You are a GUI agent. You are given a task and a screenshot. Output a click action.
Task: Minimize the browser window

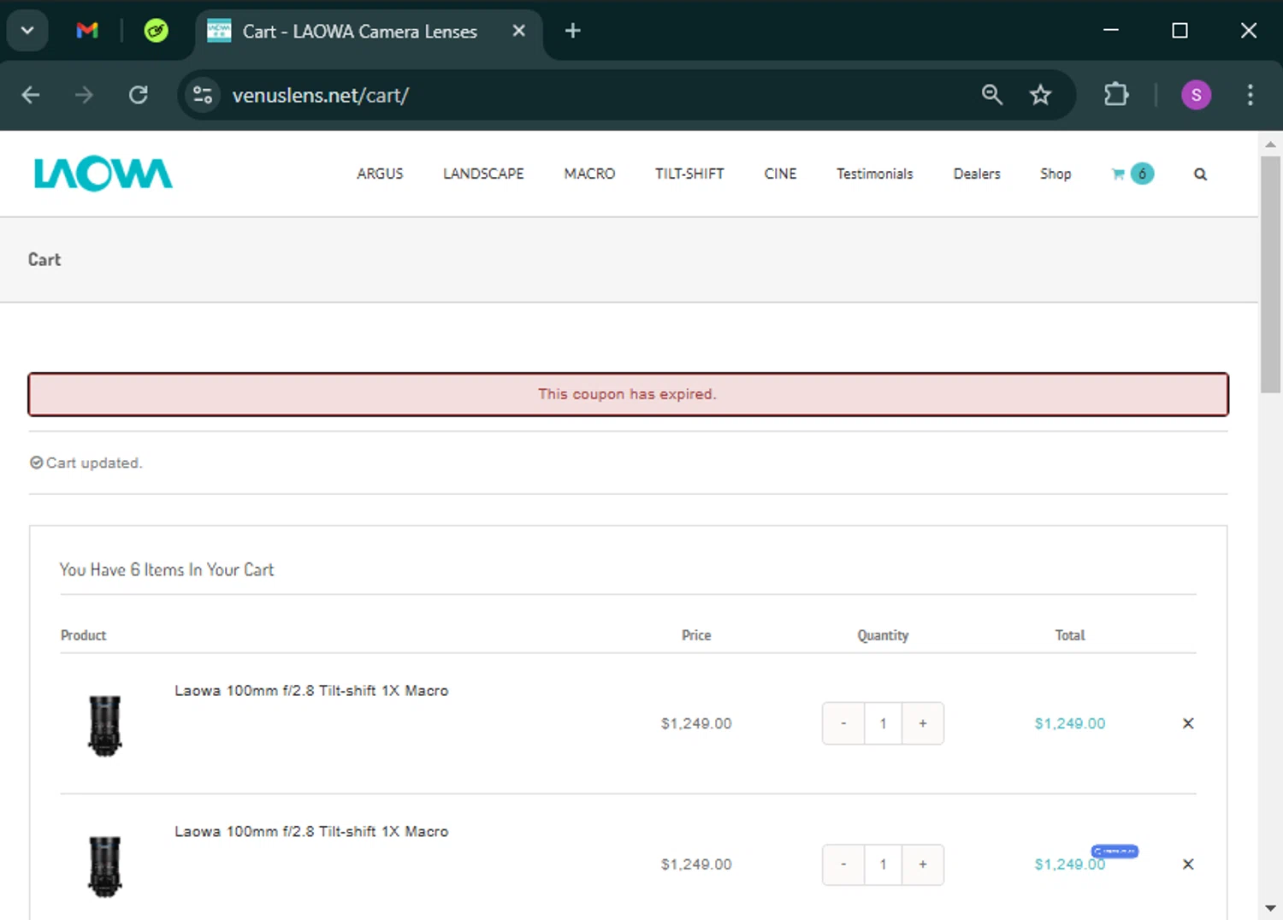pos(1111,31)
